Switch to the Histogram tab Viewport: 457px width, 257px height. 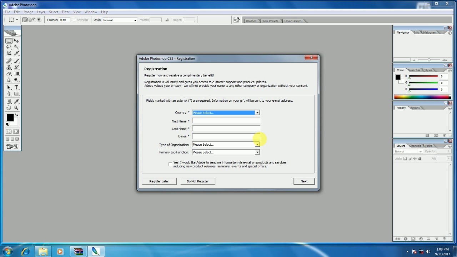pos(430,32)
